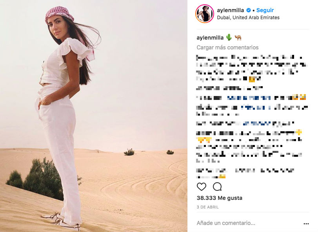Click the first blurred comment
The image size is (318, 232).
[251, 69]
